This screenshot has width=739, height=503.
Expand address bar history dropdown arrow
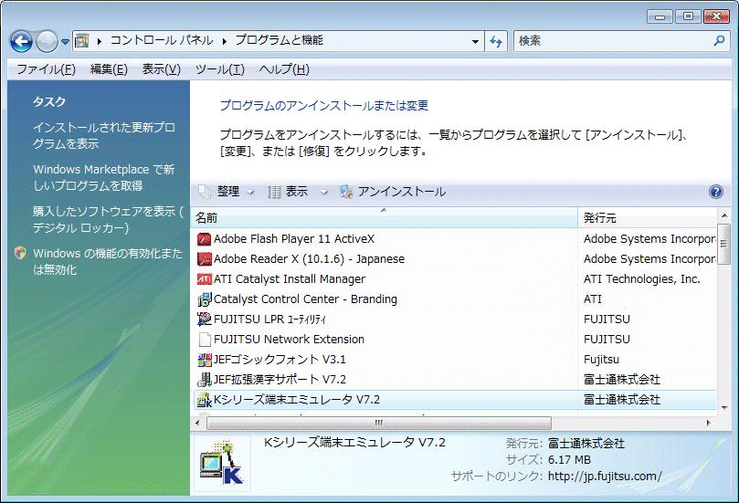click(x=475, y=41)
